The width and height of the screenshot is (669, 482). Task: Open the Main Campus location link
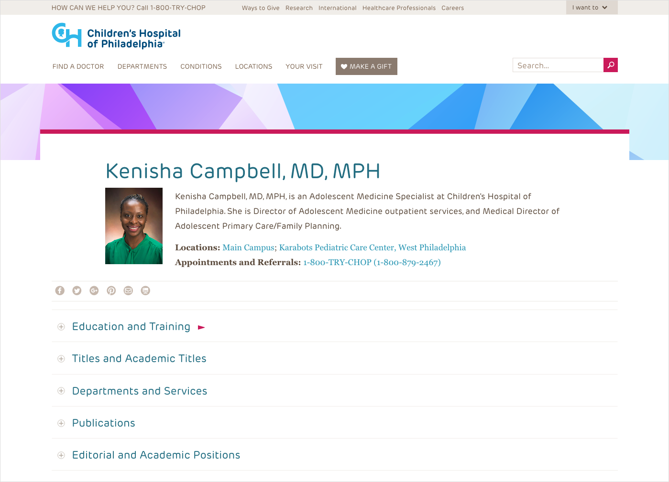point(248,247)
